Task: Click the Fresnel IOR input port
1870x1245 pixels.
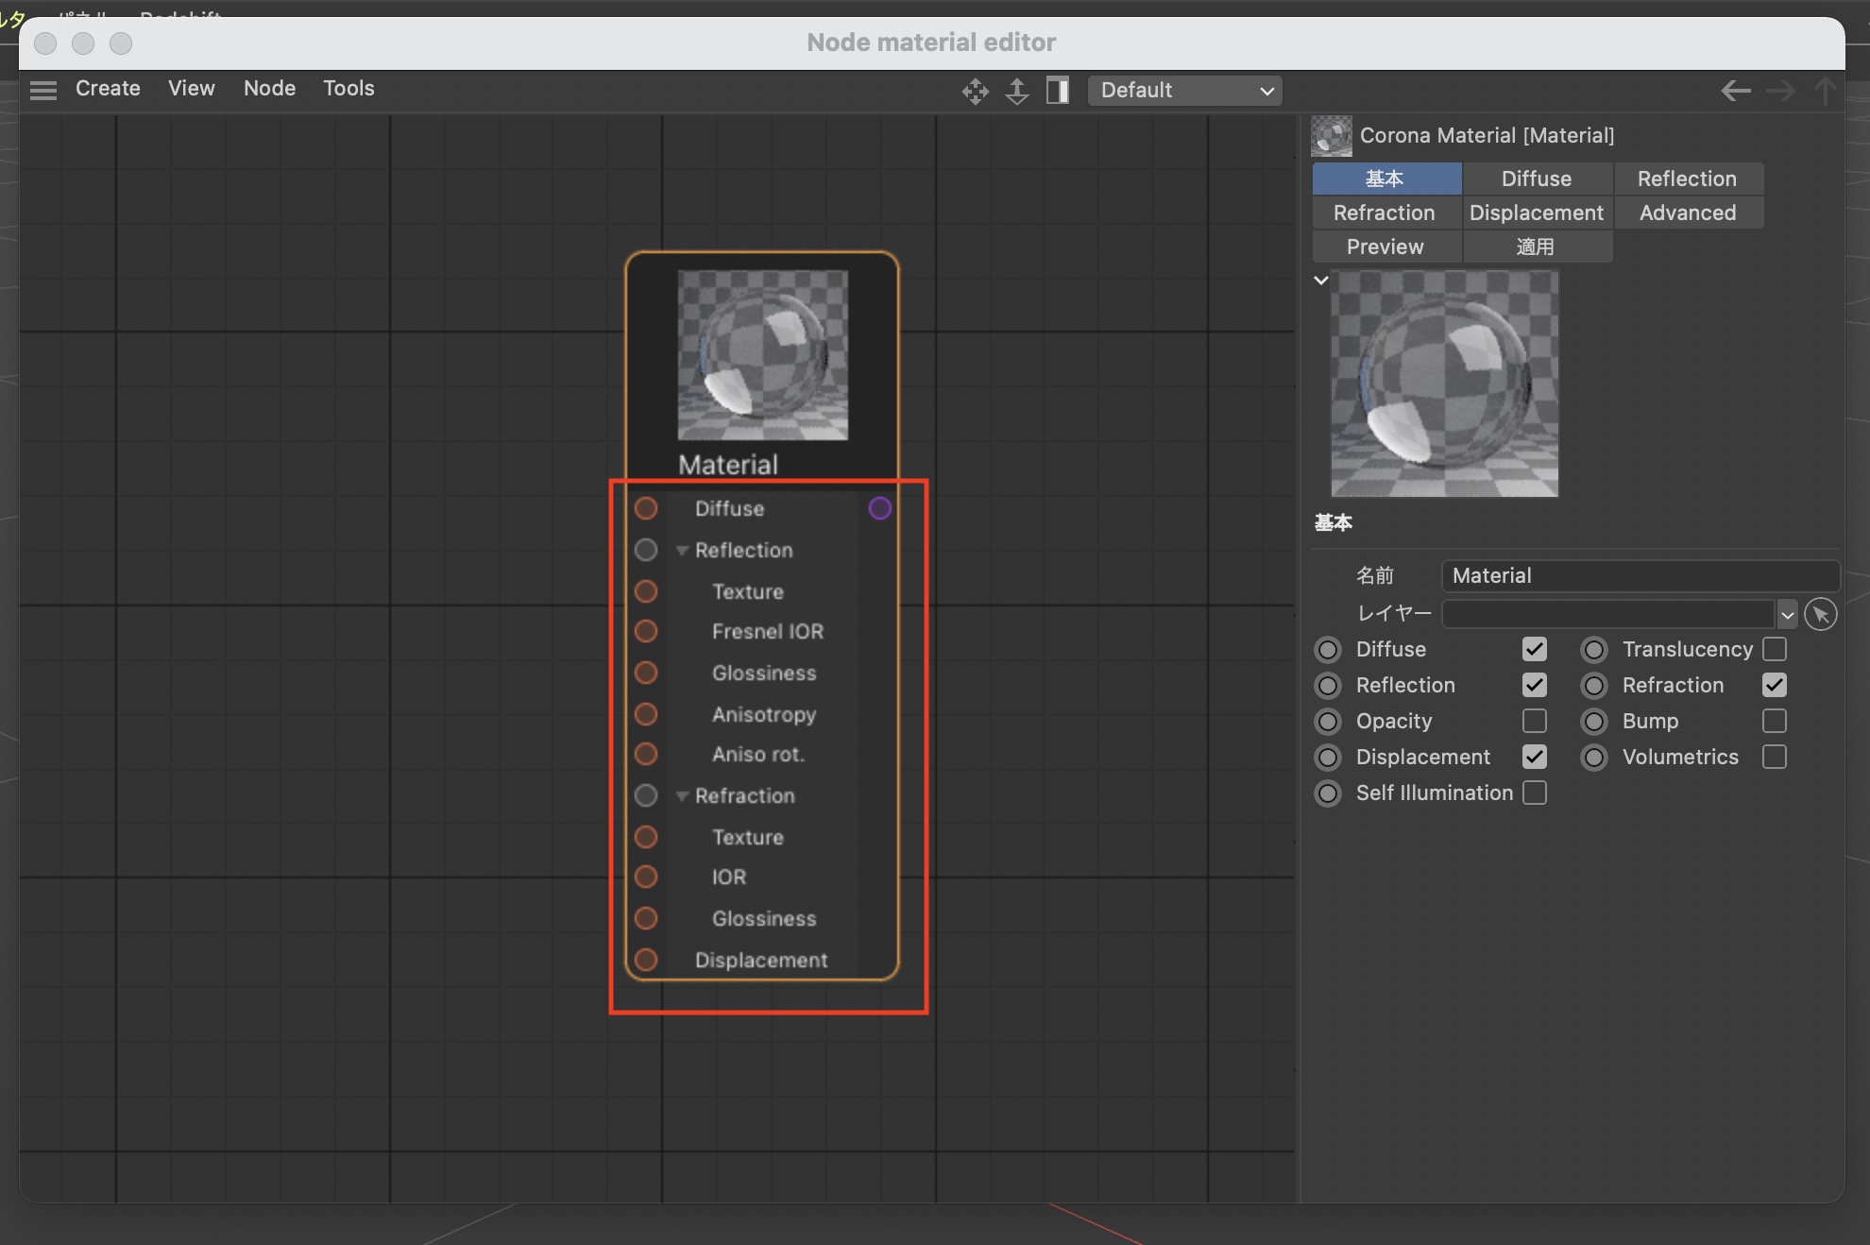Action: pyautogui.click(x=646, y=631)
